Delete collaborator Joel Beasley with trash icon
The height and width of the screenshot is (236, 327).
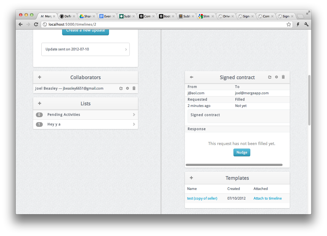tap(134, 88)
